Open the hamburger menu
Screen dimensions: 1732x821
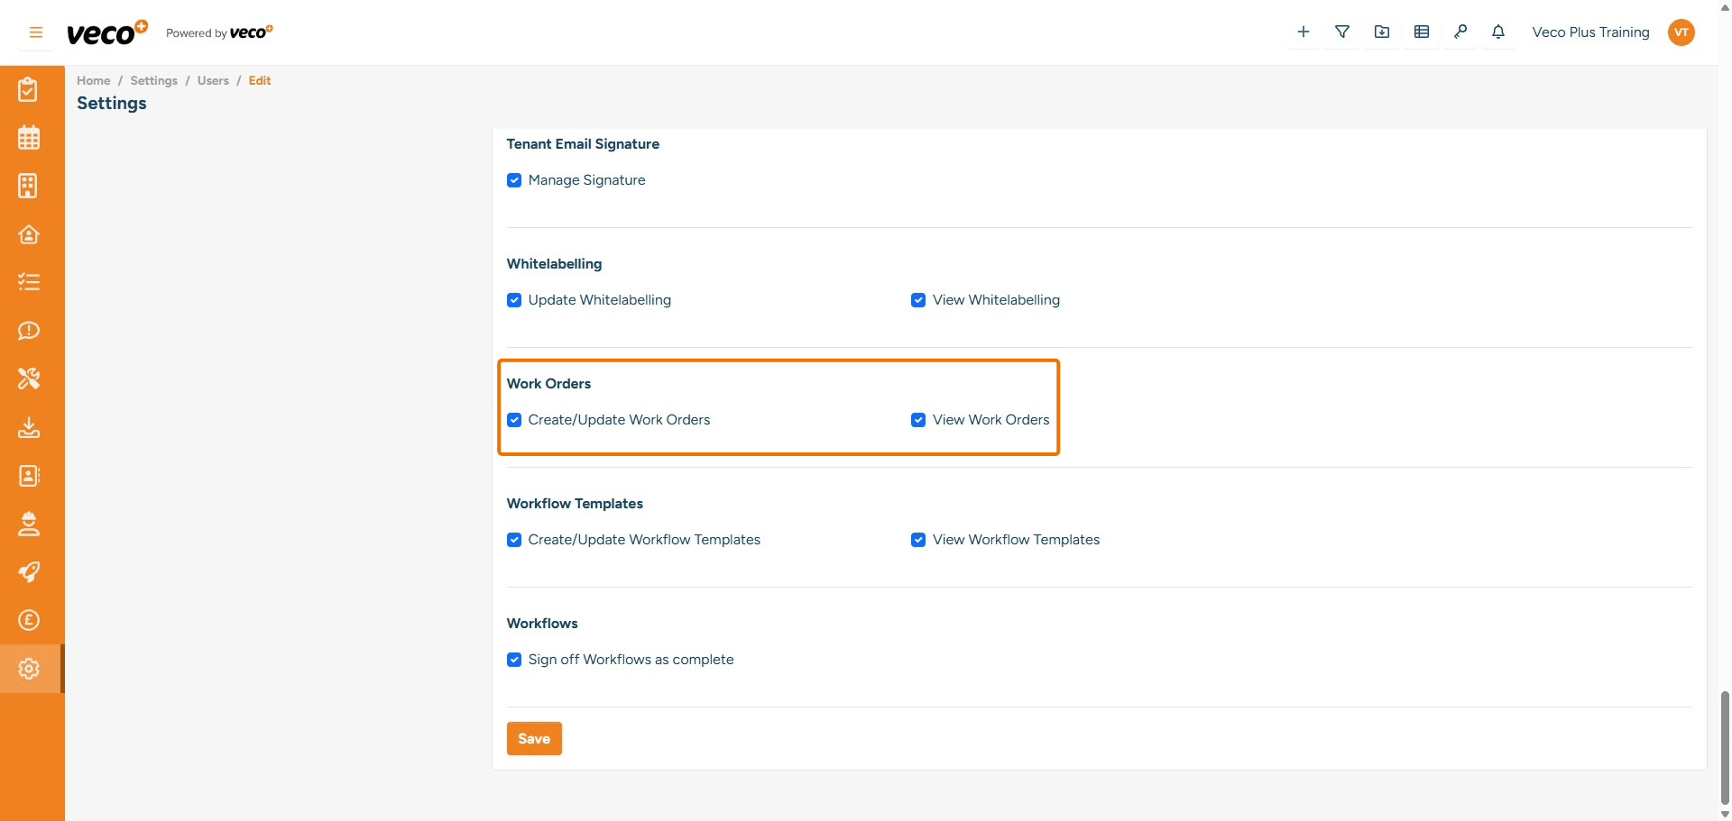pyautogui.click(x=36, y=32)
